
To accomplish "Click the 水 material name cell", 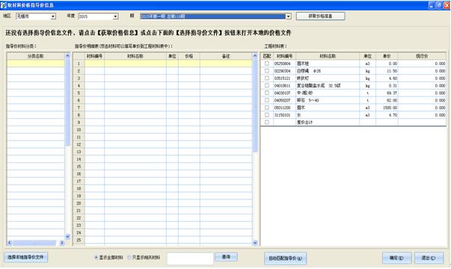I will click(x=328, y=114).
